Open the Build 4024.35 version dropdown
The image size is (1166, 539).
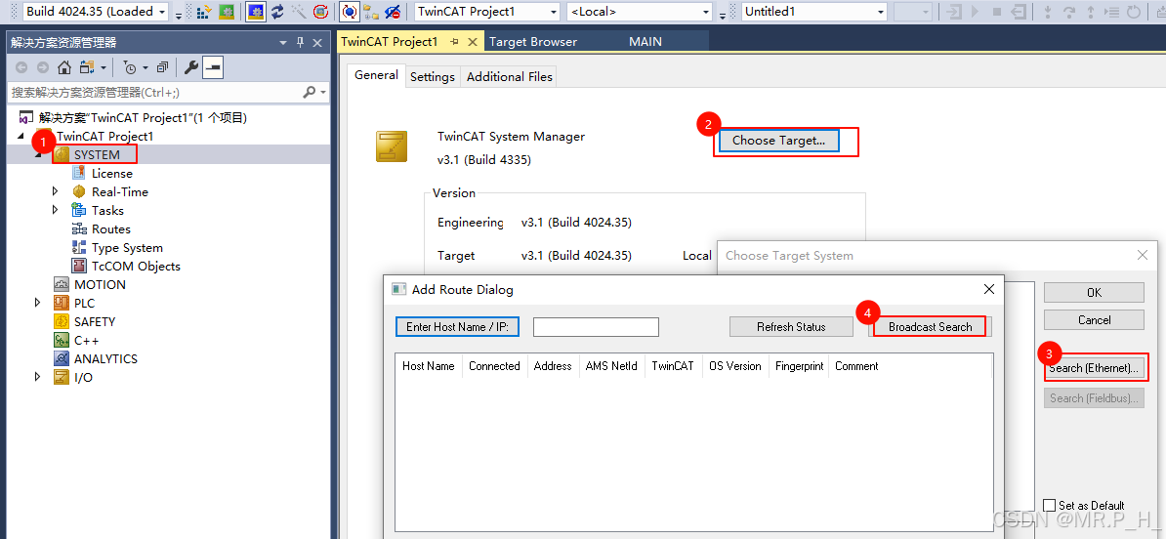coord(161,12)
